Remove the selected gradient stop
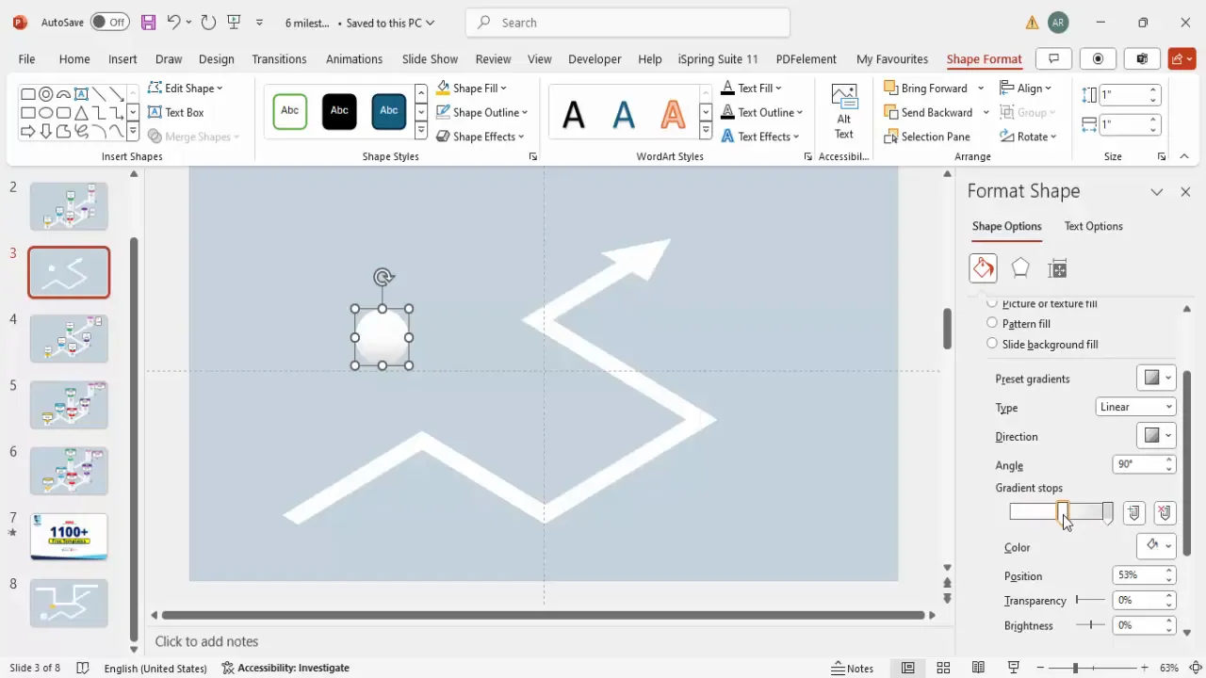The width and height of the screenshot is (1206, 678). pos(1165,512)
